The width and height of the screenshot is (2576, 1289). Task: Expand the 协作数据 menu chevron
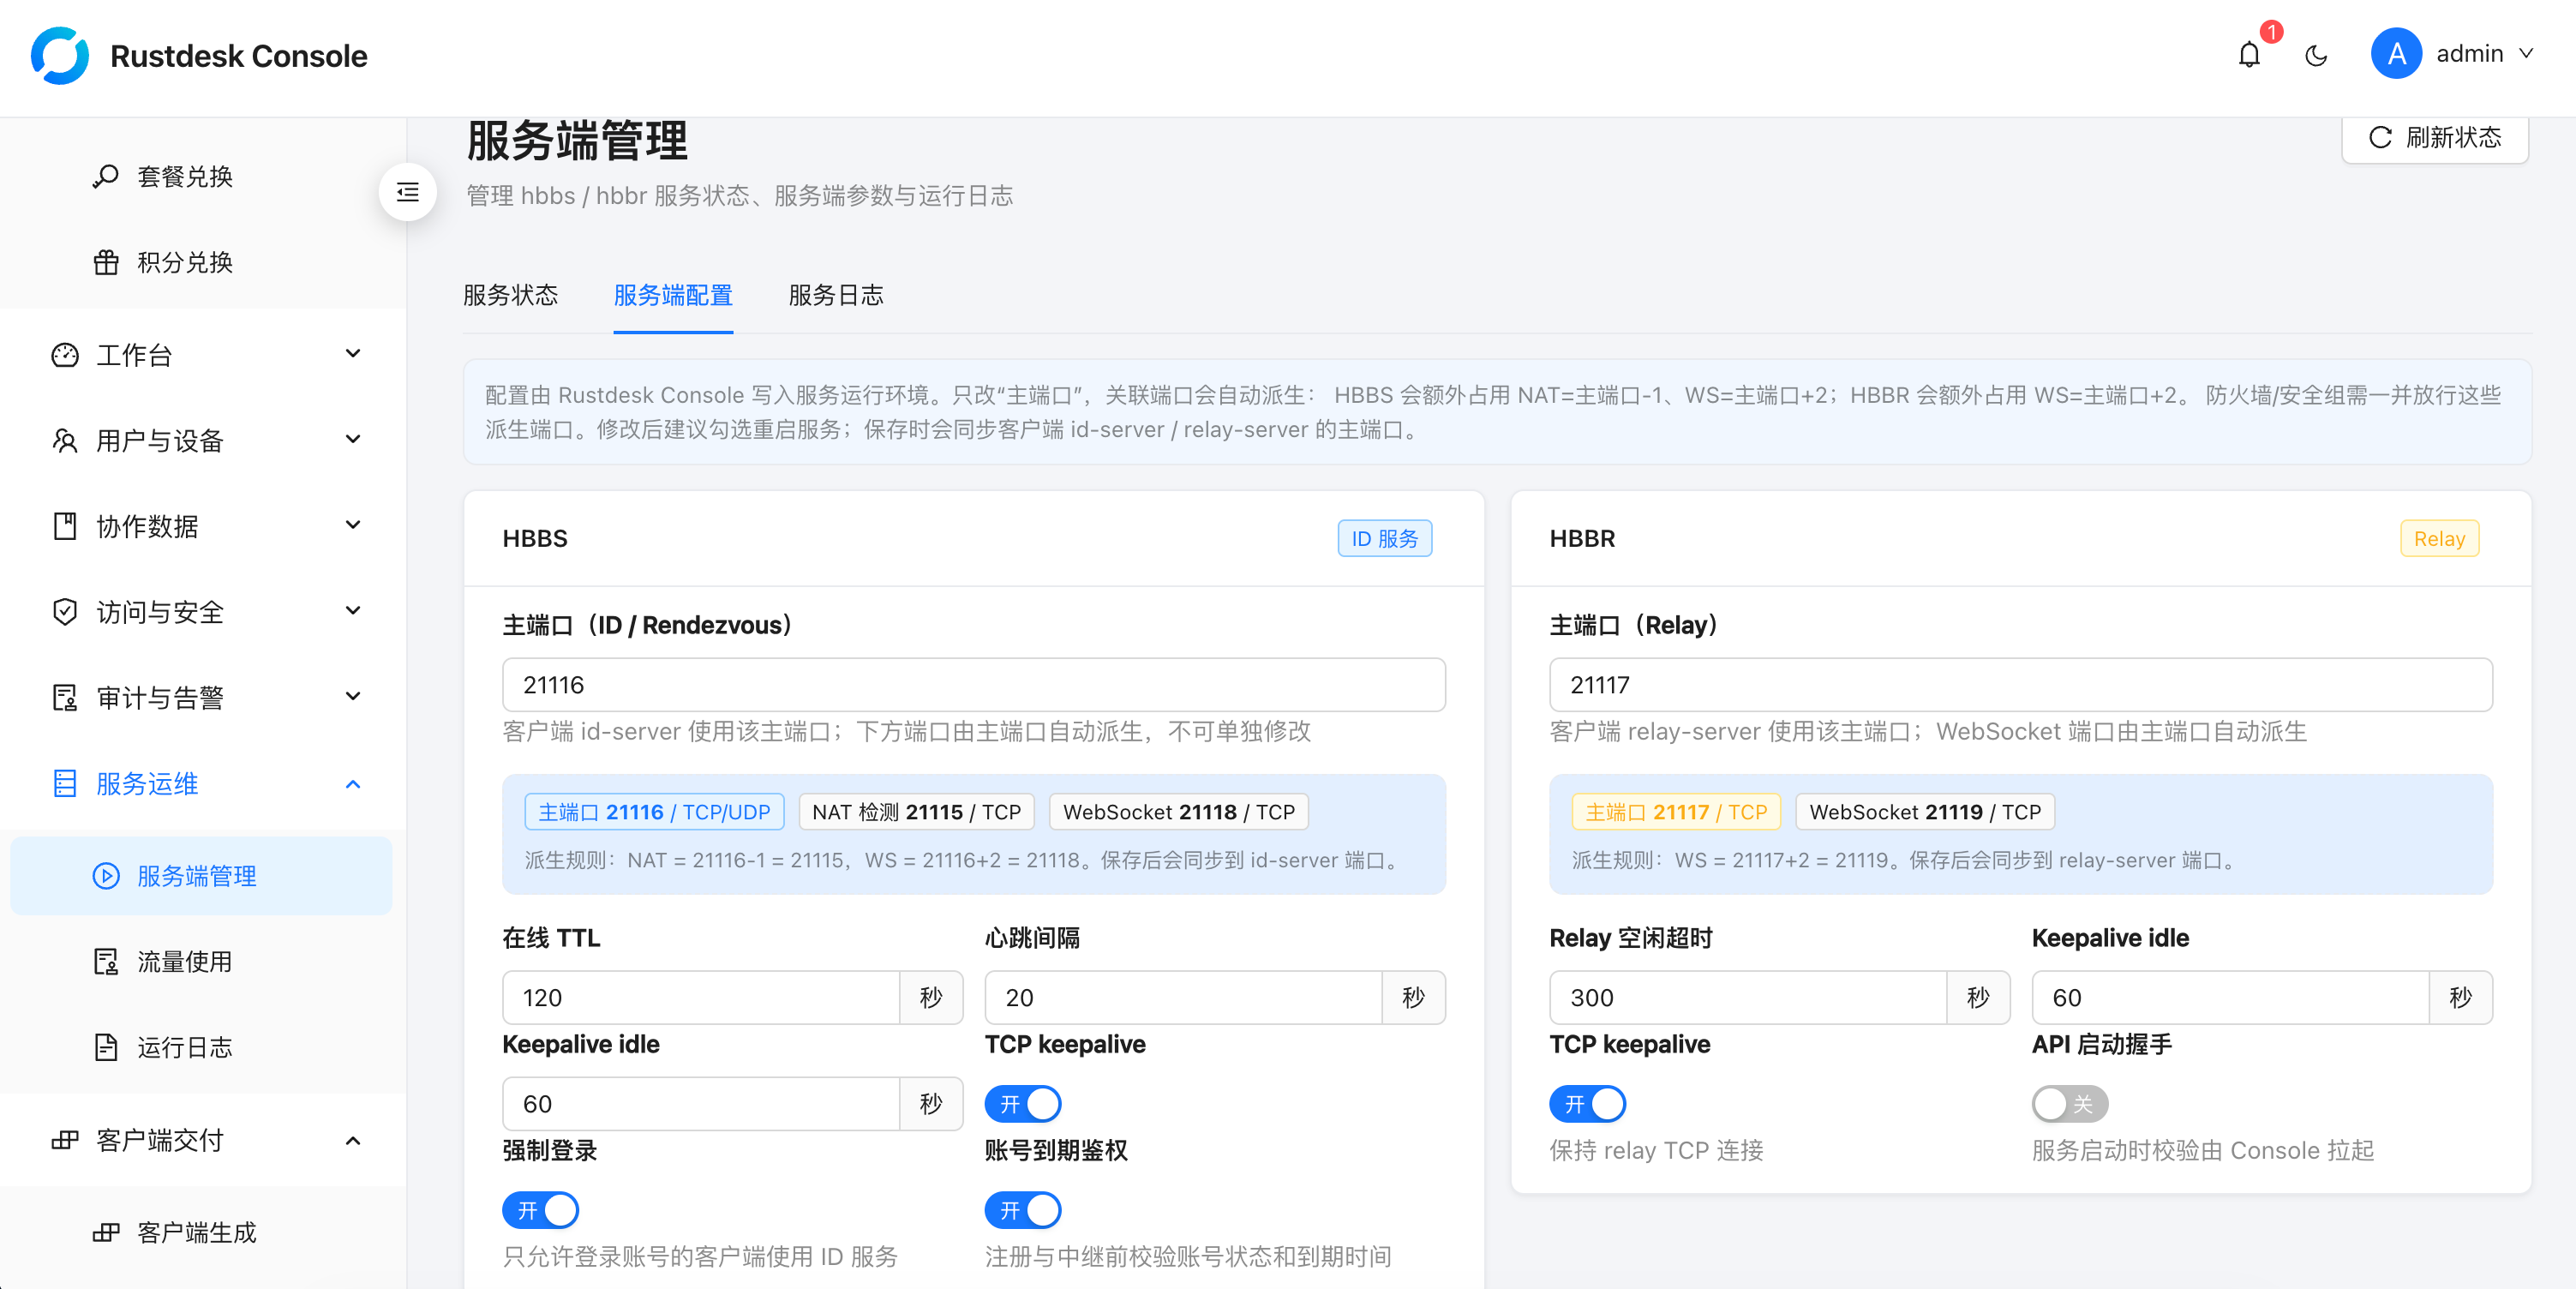click(x=353, y=525)
